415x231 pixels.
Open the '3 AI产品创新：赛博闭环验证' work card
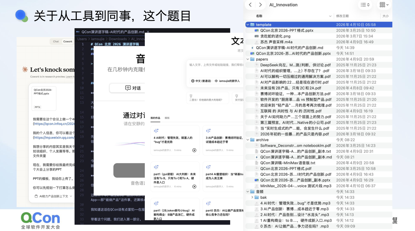click(x=223, y=141)
